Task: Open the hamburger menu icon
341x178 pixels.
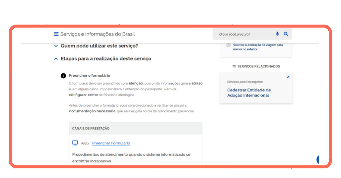Action: point(56,34)
